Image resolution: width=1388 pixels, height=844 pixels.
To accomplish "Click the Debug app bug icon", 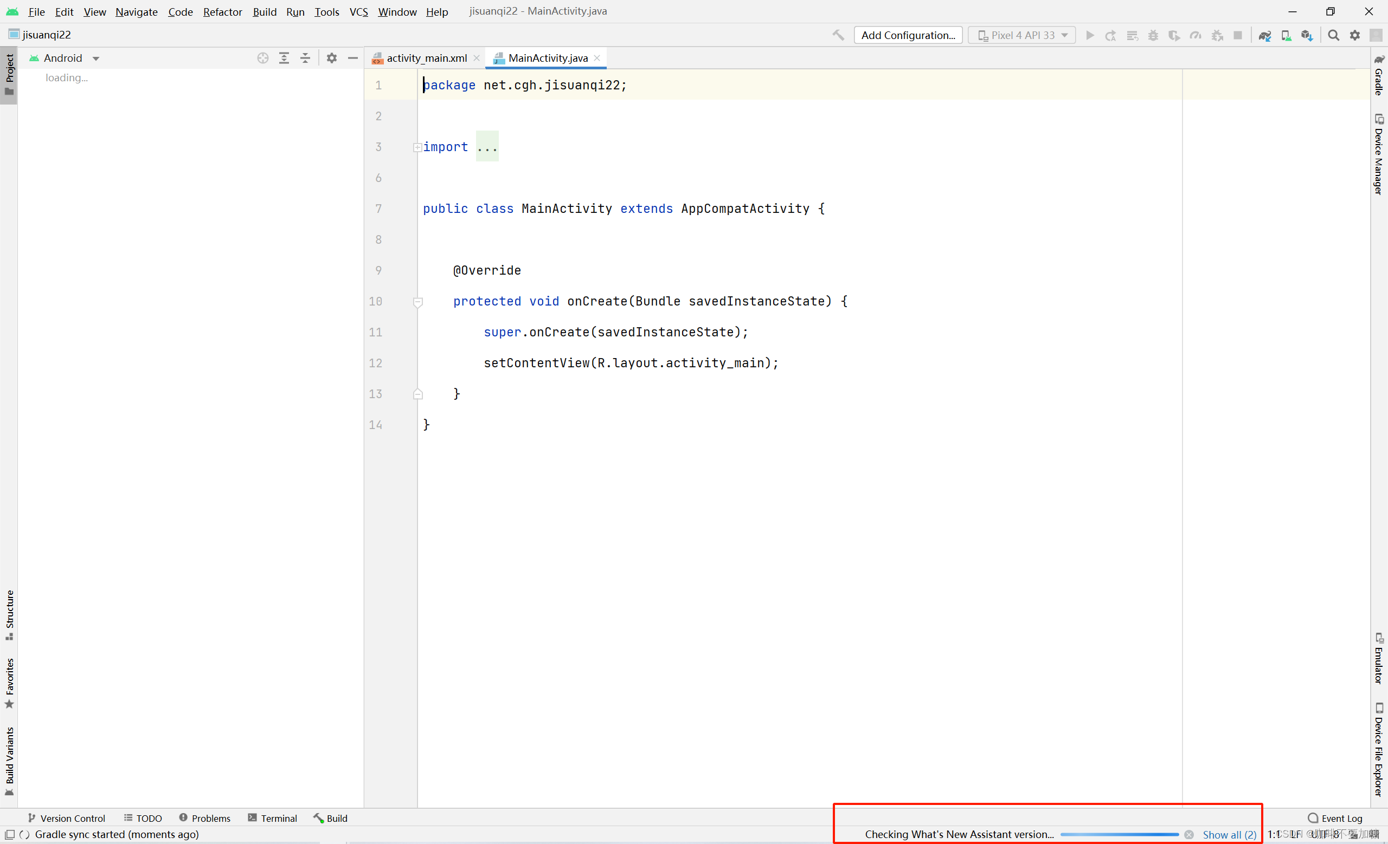I will (1153, 35).
